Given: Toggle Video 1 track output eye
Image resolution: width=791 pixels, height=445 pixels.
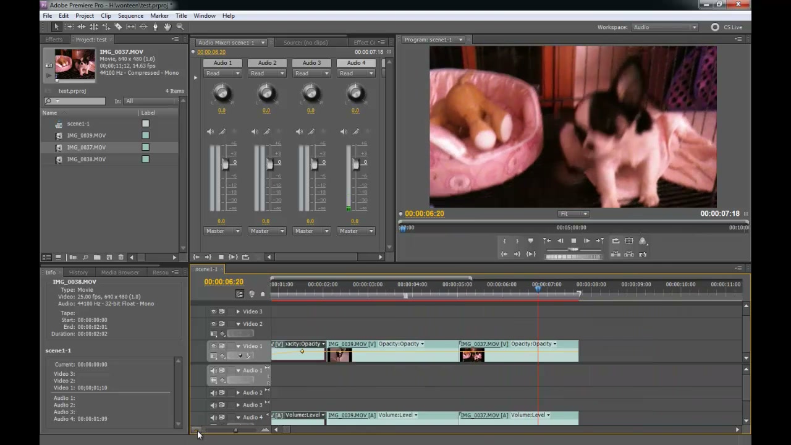Looking at the screenshot, I should (x=213, y=346).
